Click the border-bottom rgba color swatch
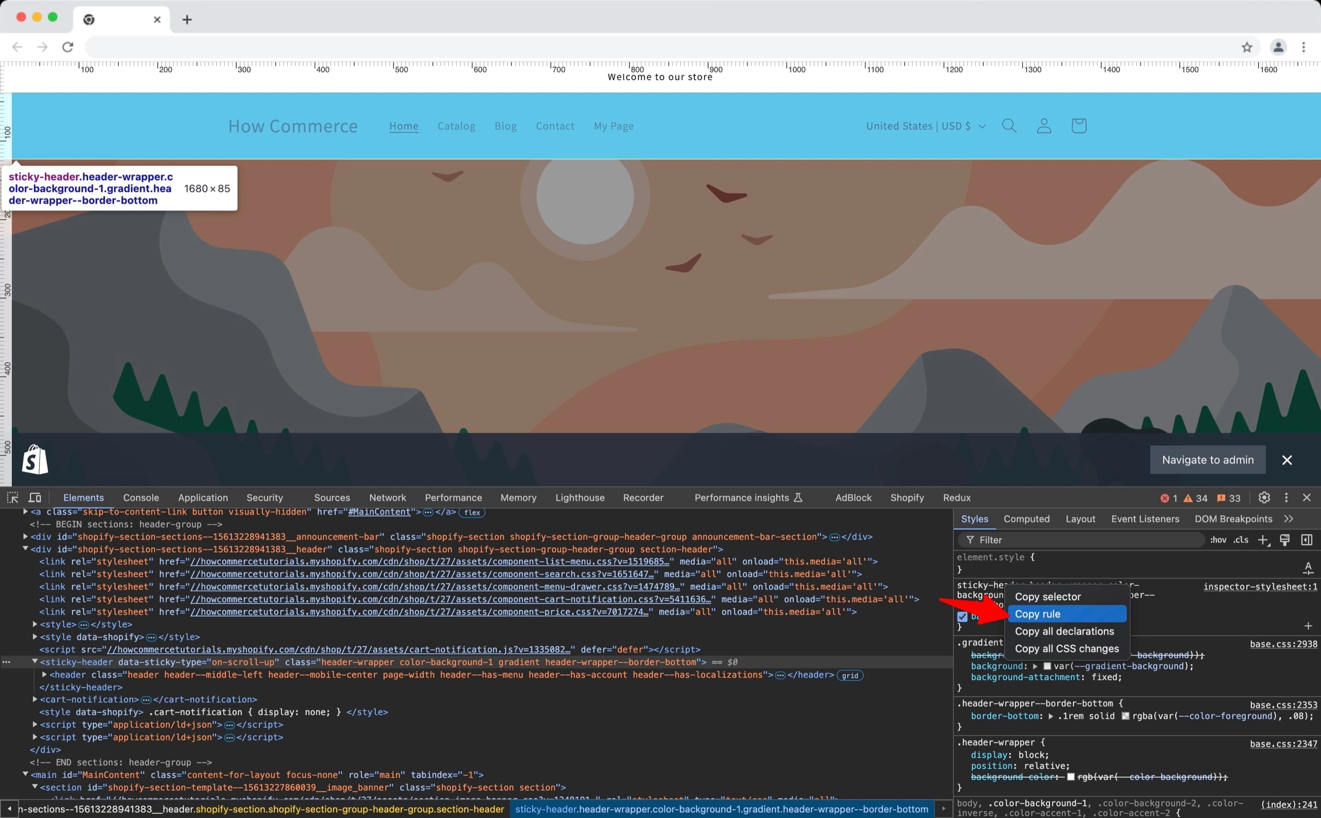The image size is (1321, 818). tap(1126, 716)
